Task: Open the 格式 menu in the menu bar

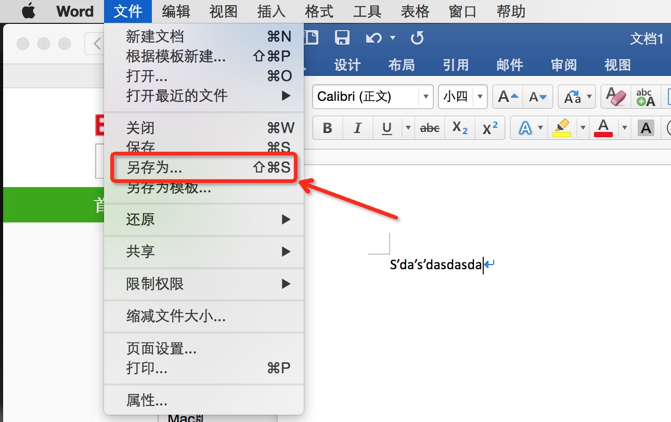Action: point(319,11)
